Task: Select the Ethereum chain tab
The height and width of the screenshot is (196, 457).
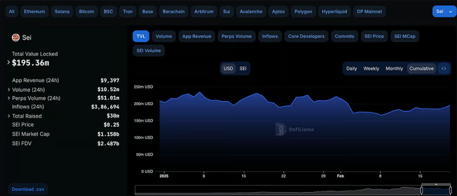Action: [x=35, y=12]
